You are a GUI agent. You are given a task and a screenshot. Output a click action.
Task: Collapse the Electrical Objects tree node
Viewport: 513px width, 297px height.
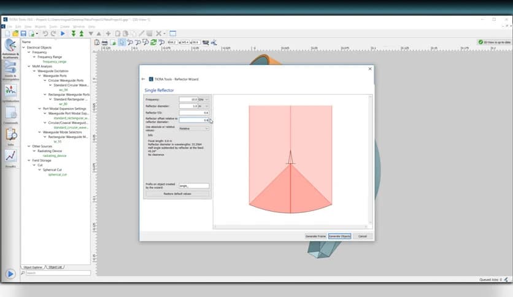tap(24, 47)
